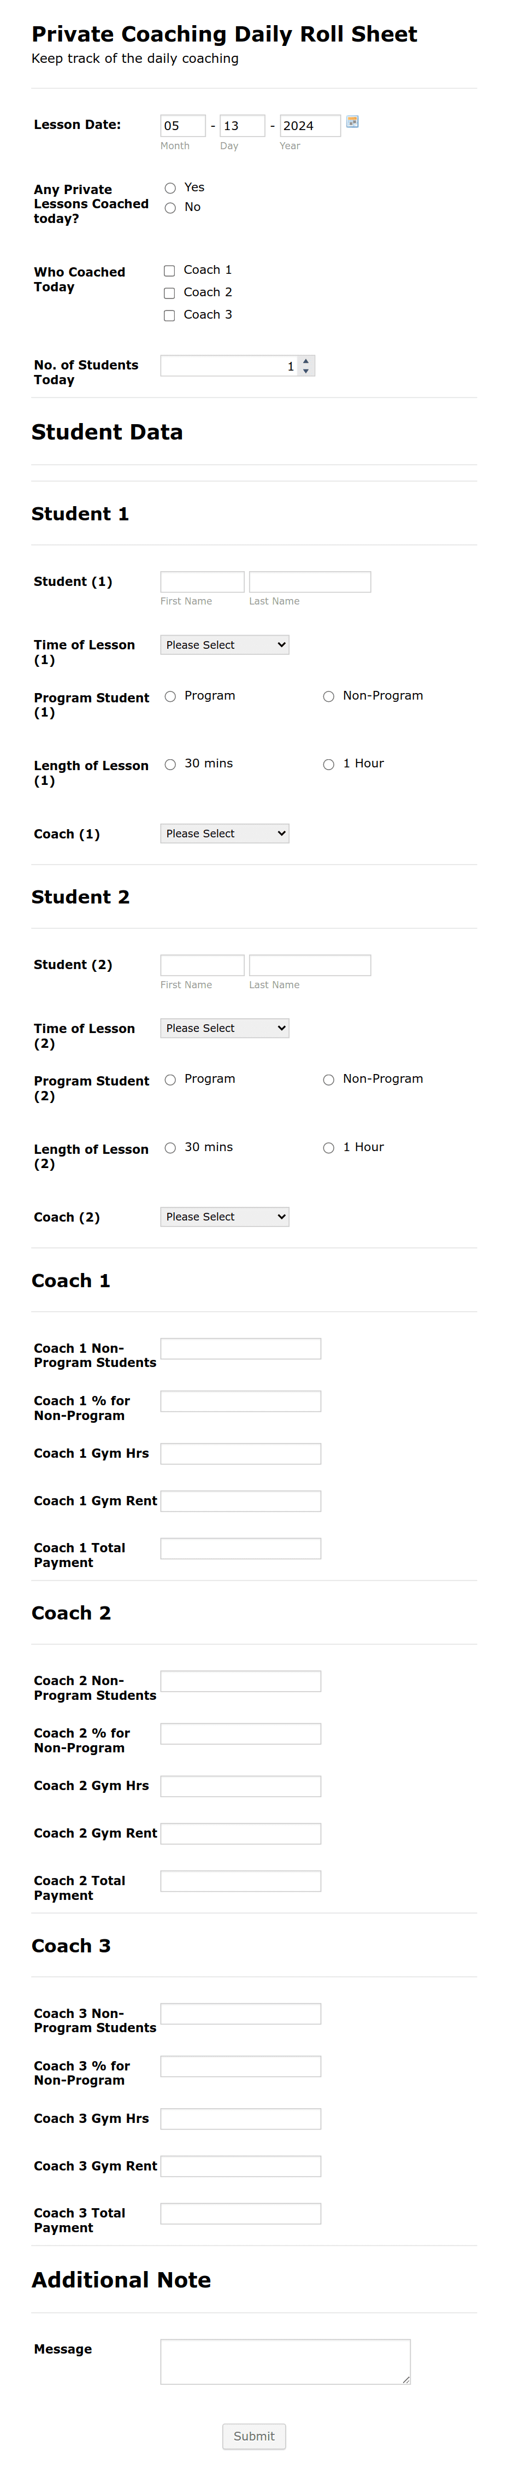Open the Time of Lesson (2) dropdown
Image resolution: width=508 pixels, height=2470 pixels.
point(225,1027)
